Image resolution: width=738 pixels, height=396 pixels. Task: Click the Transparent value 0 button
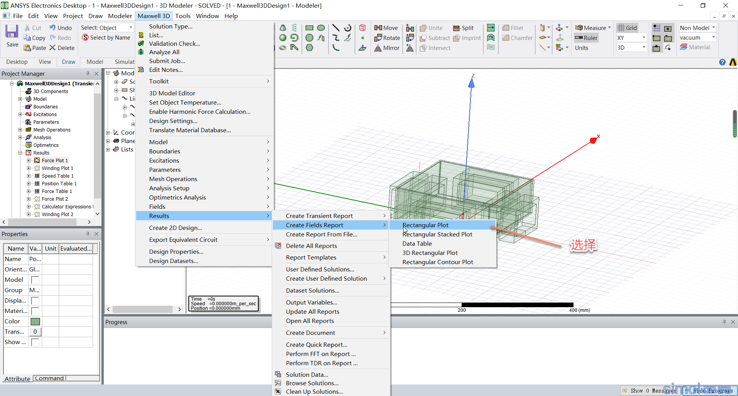pyautogui.click(x=35, y=332)
